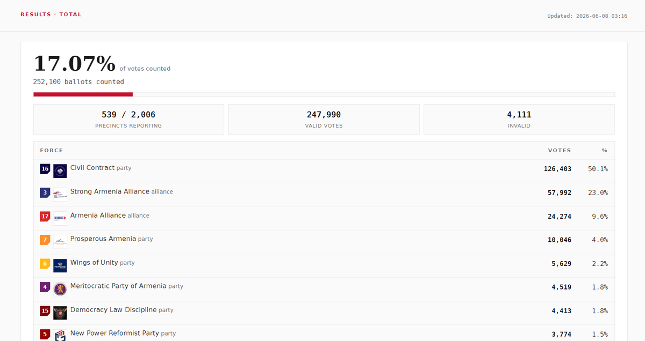
Task: Click ballot number 16 badge
Action: tap(45, 169)
